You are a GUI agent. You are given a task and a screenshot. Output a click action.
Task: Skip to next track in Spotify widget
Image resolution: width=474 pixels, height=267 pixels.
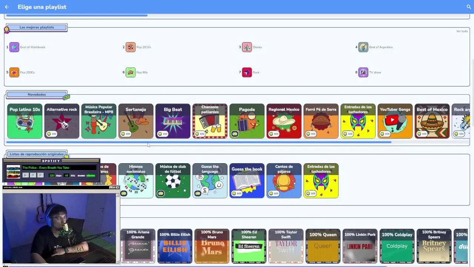(40, 175)
